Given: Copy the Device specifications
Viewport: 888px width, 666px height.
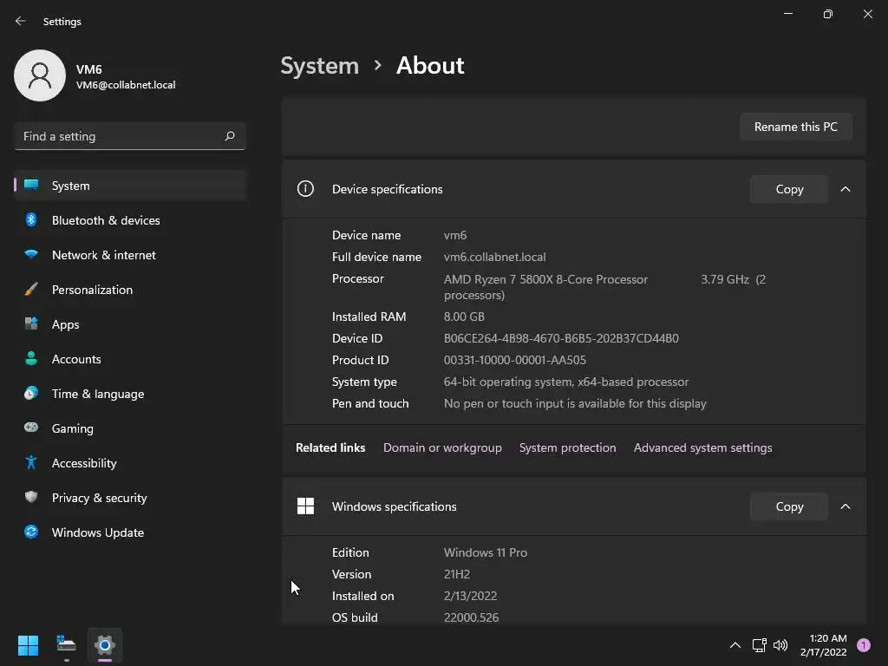Looking at the screenshot, I should click(x=789, y=189).
